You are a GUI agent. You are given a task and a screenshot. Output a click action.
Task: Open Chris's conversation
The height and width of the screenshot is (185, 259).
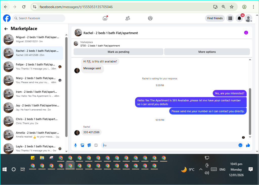click(x=32, y=121)
